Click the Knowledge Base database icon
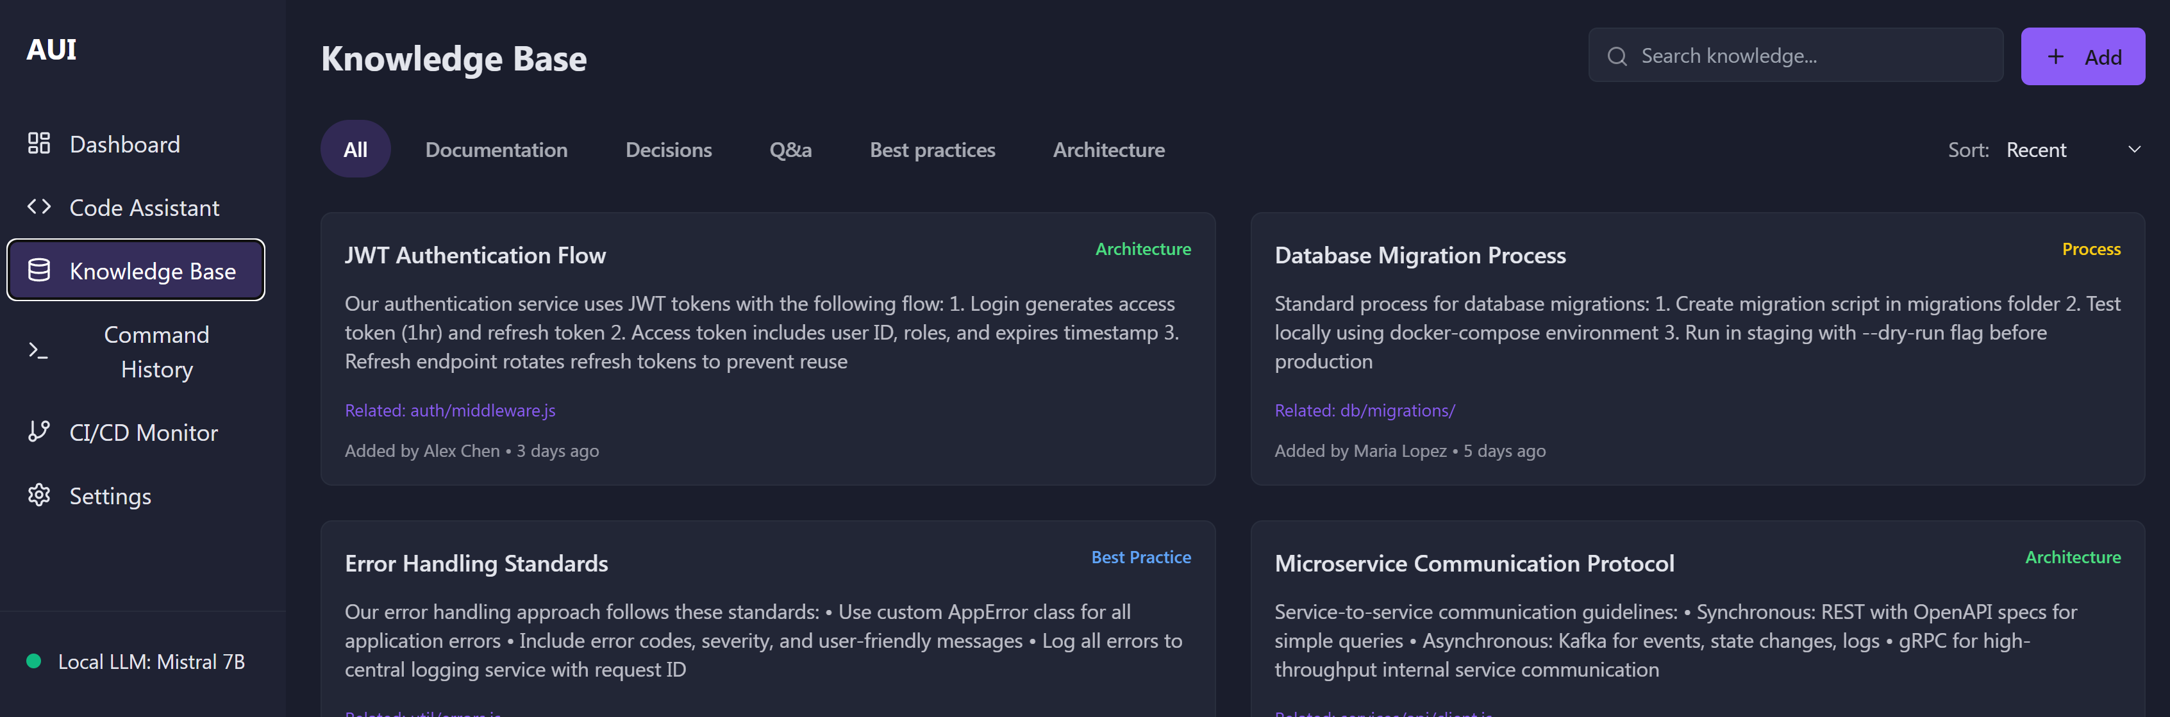2170x717 pixels. (x=38, y=270)
